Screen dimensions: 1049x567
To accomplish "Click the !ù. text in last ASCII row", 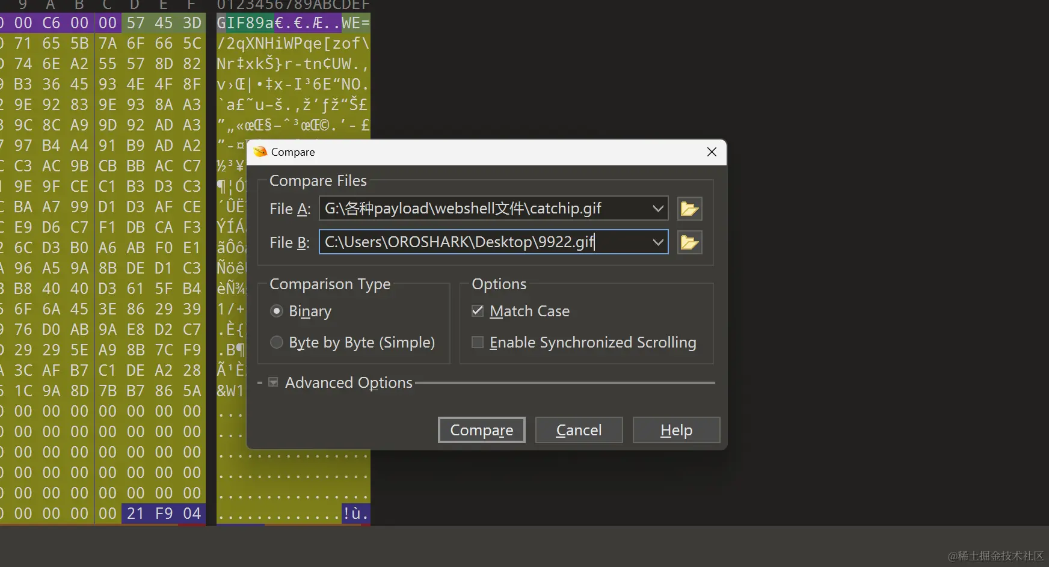I will coord(355,513).
